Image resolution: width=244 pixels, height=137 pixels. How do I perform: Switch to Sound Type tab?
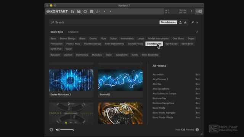pos(57,32)
